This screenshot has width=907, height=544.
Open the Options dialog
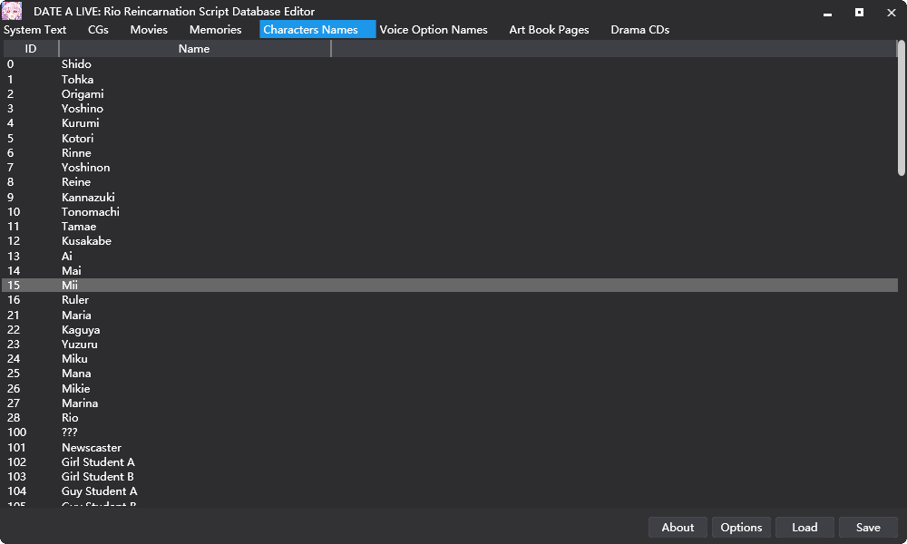pyautogui.click(x=741, y=528)
